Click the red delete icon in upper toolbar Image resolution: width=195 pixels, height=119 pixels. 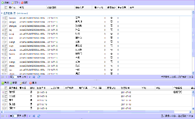(22, 3)
